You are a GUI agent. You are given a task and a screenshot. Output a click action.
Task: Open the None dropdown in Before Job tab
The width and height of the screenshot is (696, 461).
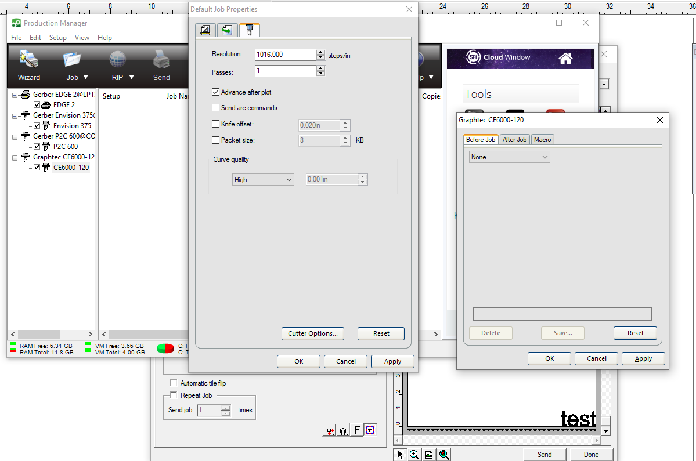click(x=510, y=157)
